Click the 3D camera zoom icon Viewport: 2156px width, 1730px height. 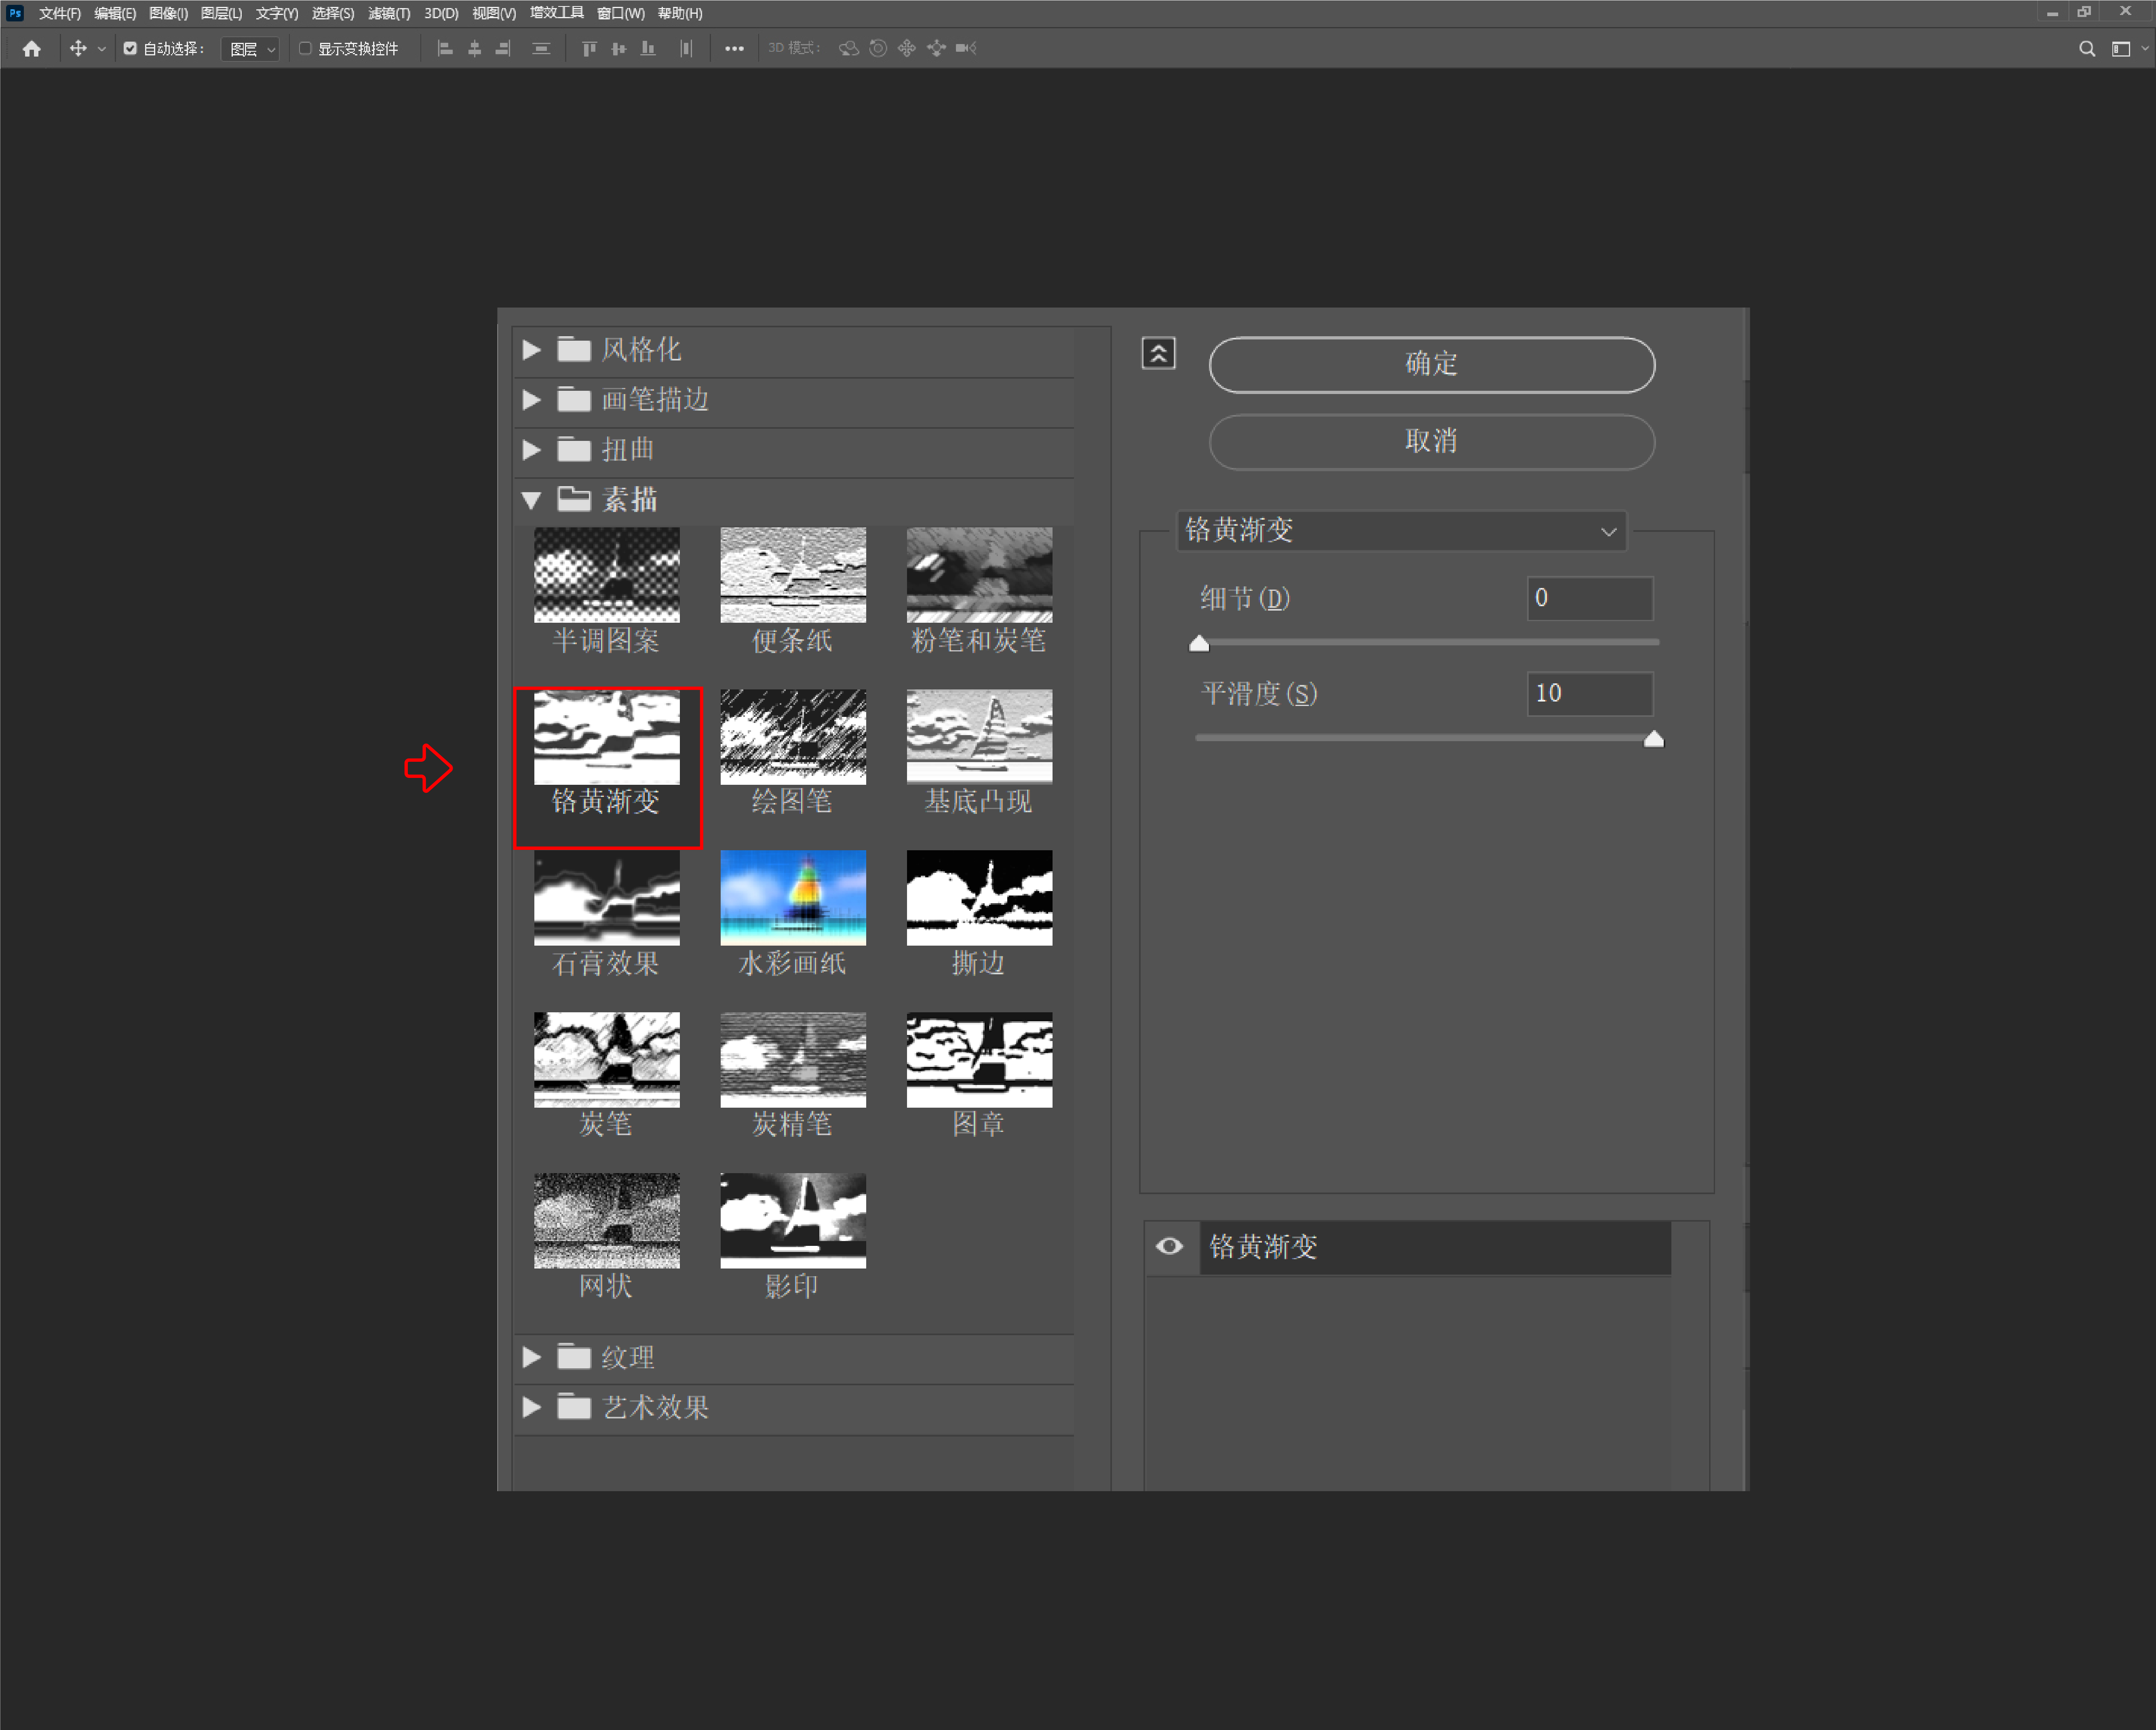(966, 48)
